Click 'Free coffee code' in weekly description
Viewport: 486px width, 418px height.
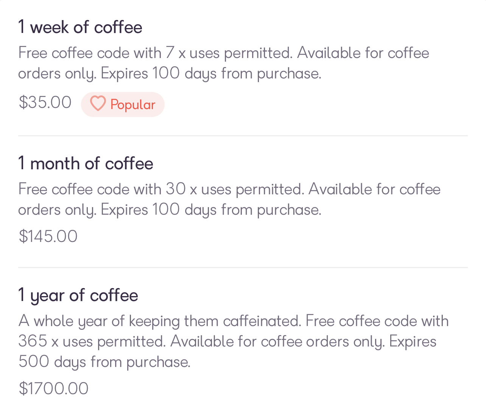[74, 53]
